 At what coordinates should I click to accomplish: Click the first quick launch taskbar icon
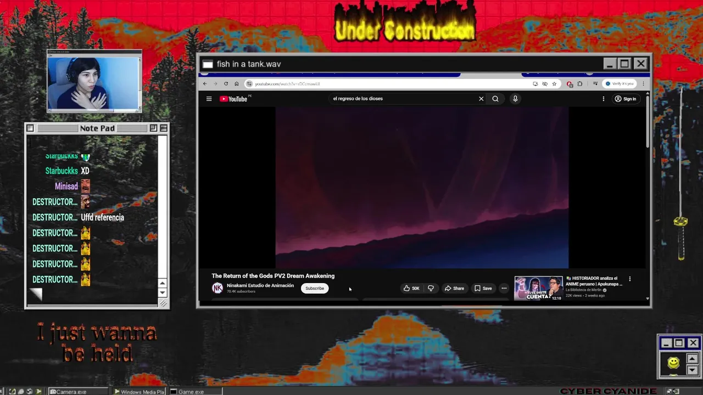click(x=12, y=392)
